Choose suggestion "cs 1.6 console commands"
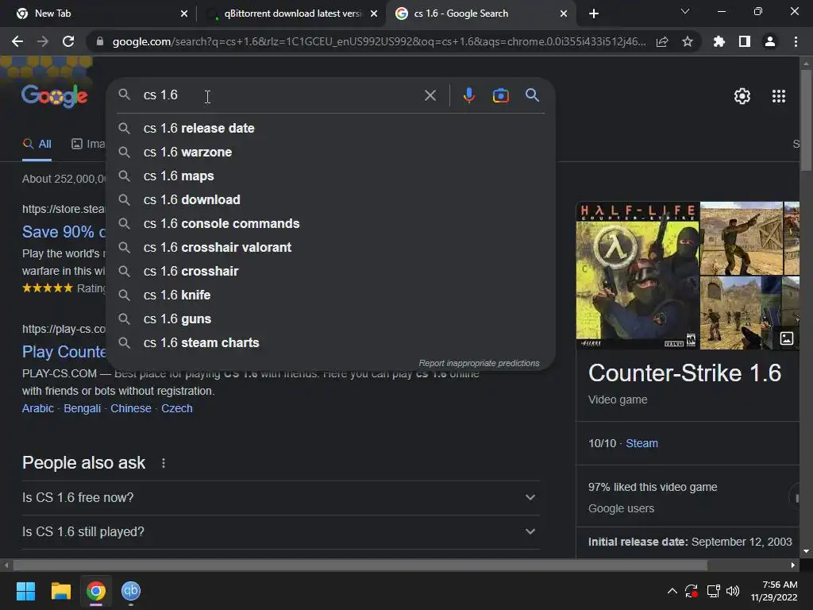813x610 pixels. pos(330,223)
